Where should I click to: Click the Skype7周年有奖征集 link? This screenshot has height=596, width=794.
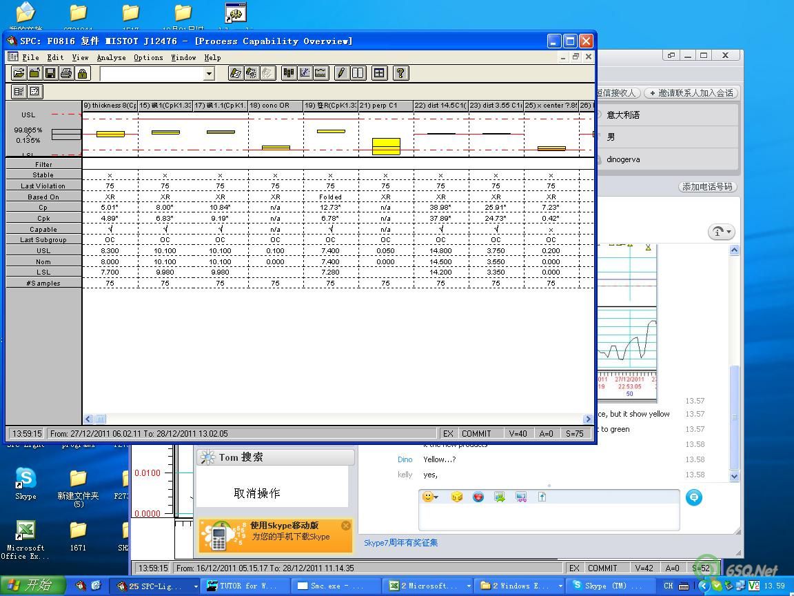tap(400, 543)
